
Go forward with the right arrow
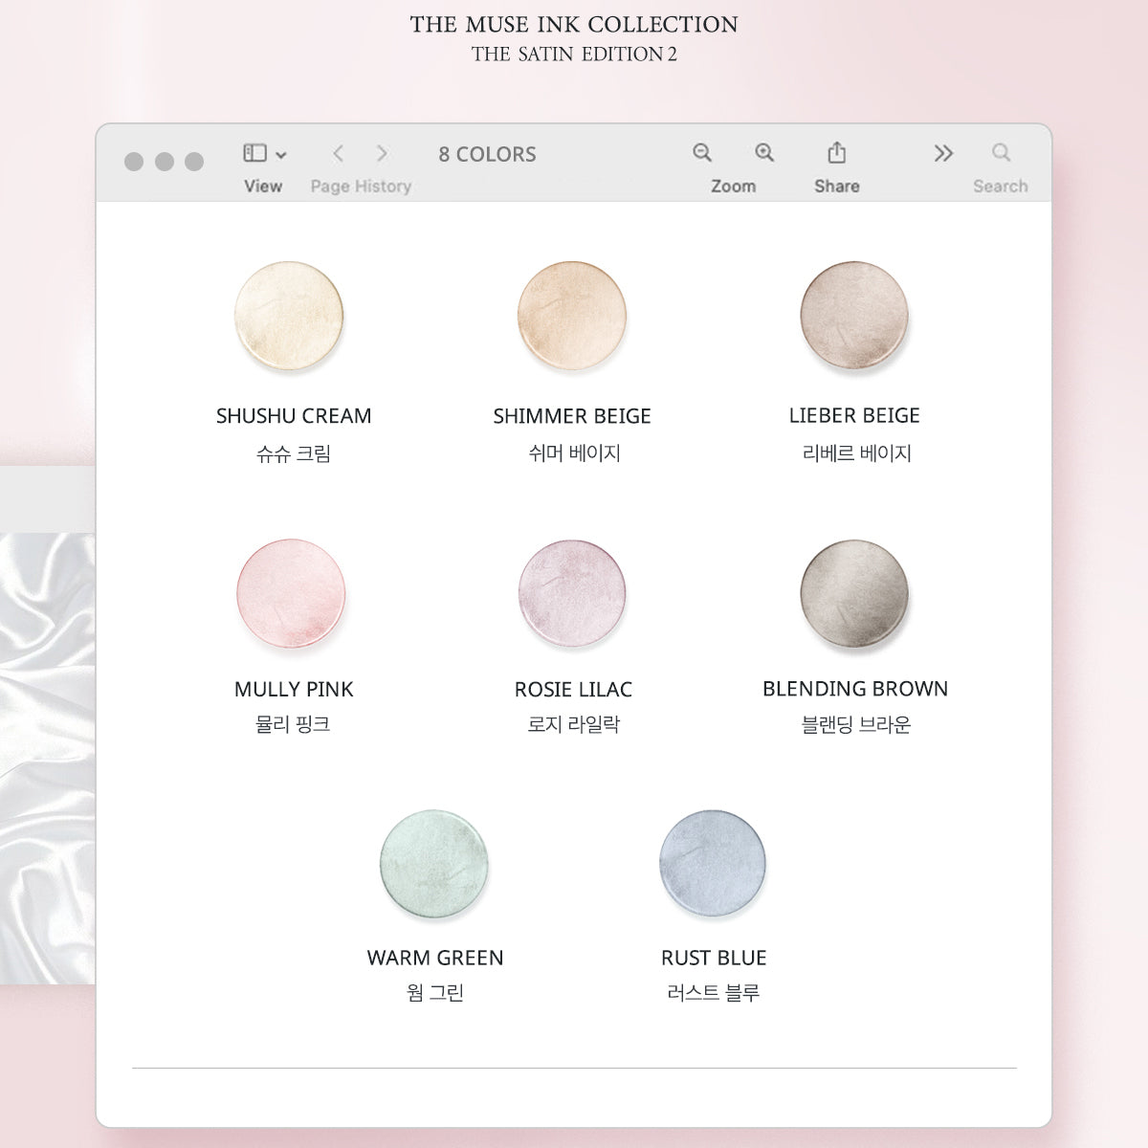(x=382, y=153)
